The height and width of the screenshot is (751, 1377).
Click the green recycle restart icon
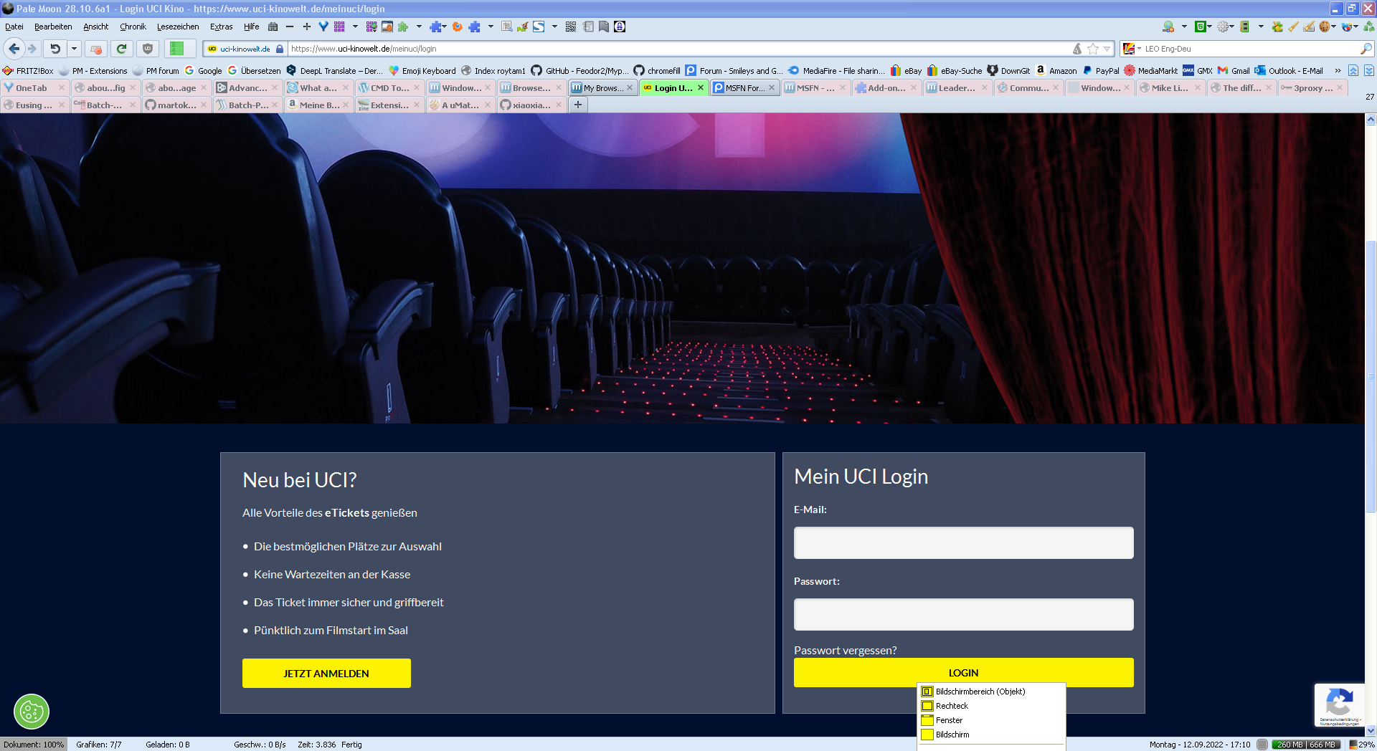1368,27
